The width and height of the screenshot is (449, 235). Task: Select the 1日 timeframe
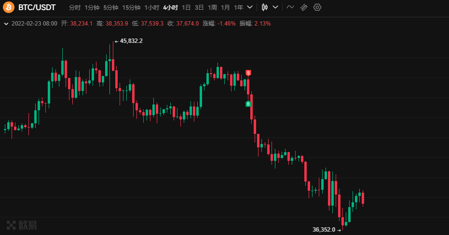186,7
